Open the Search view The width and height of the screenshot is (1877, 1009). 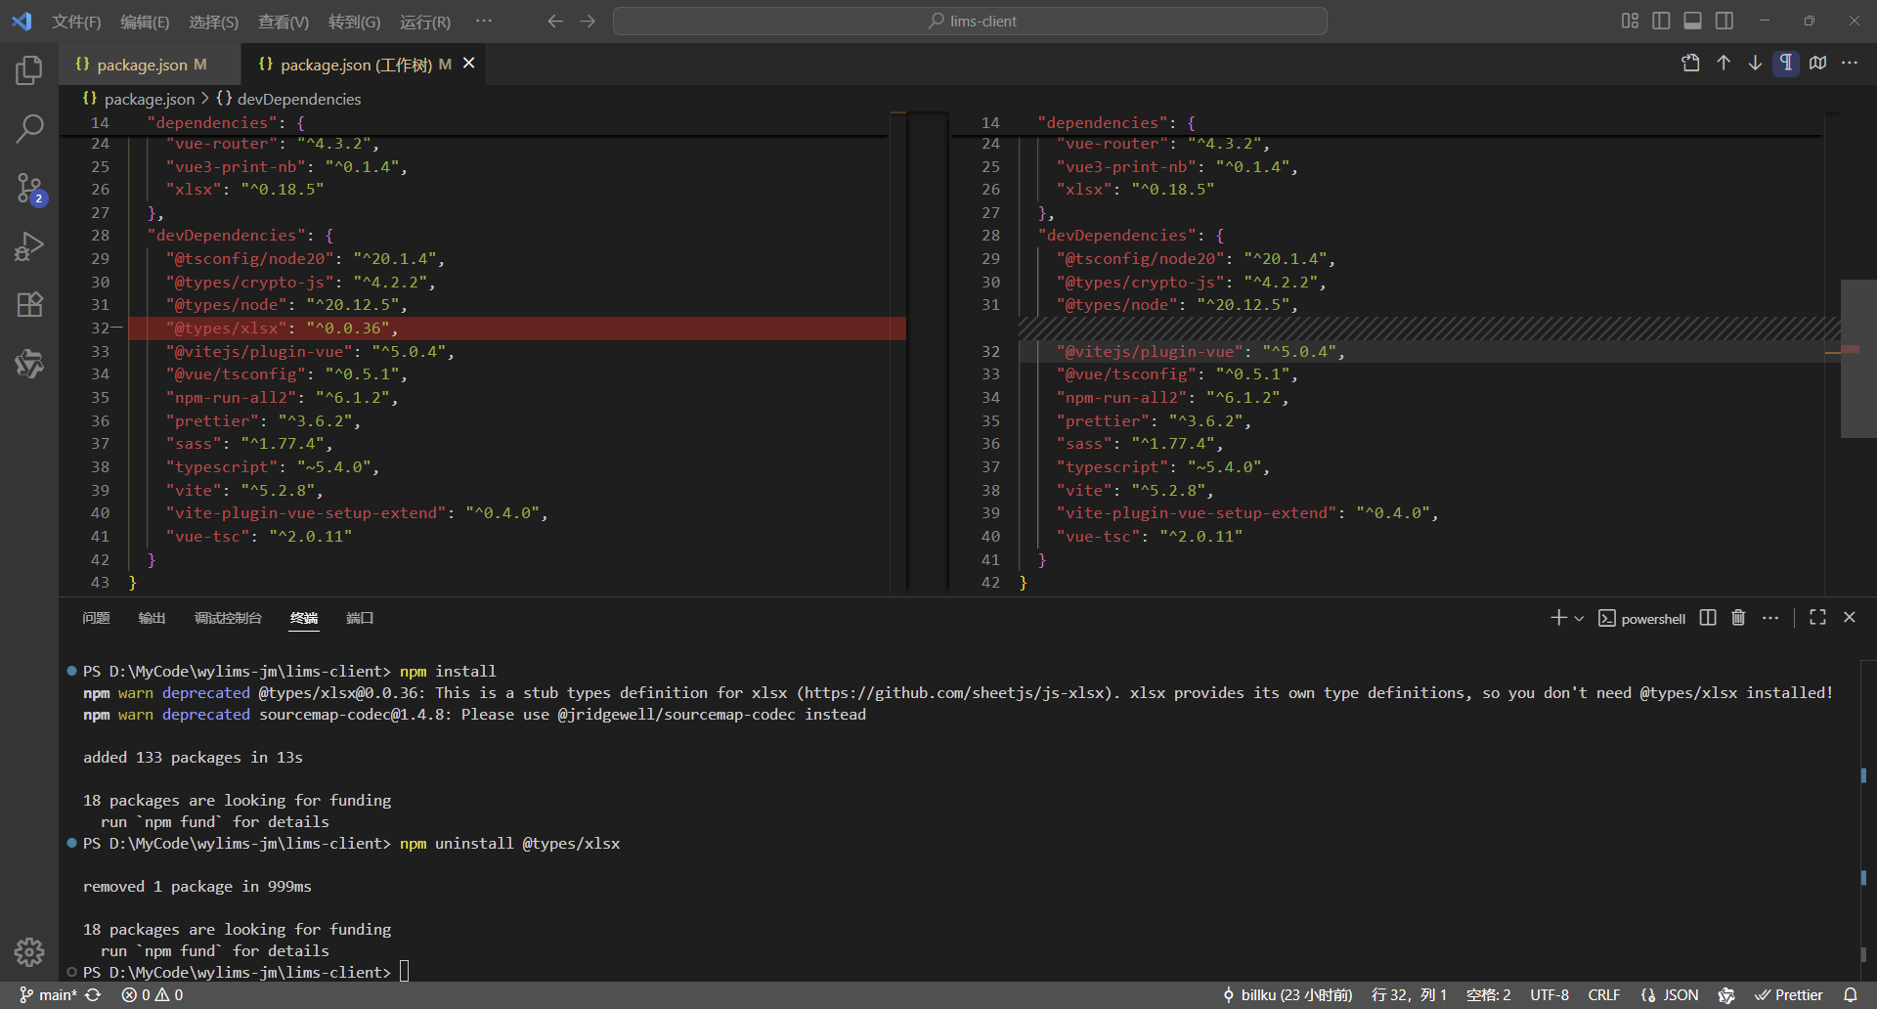(29, 128)
